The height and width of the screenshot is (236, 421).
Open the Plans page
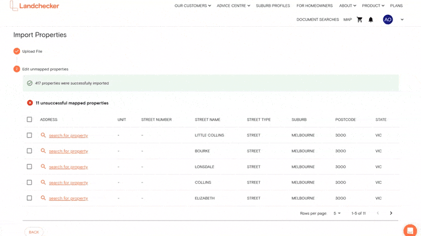point(397,6)
